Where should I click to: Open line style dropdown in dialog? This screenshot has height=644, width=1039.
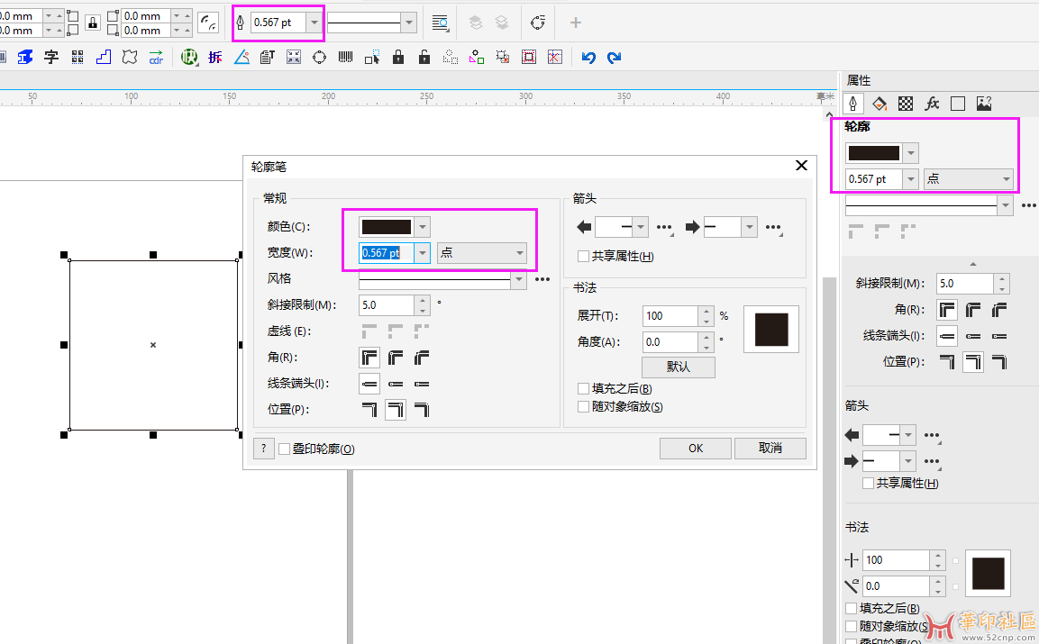coord(519,279)
